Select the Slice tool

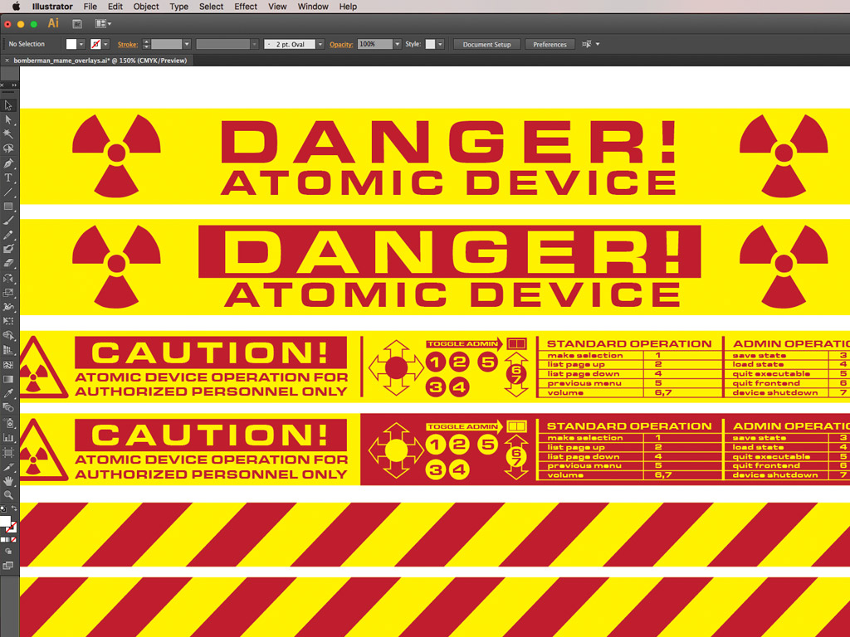[x=8, y=466]
